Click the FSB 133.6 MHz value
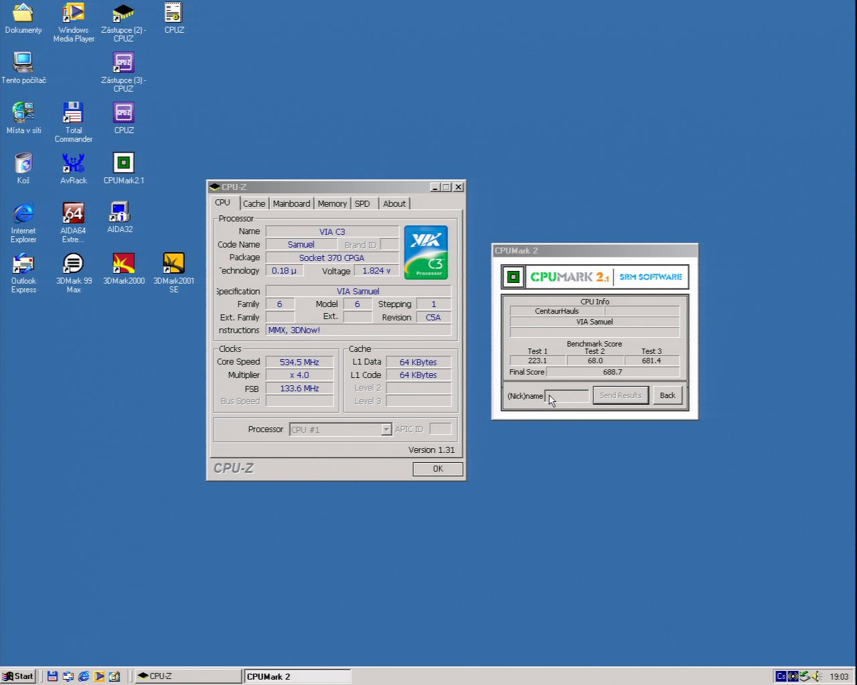This screenshot has width=857, height=685. (x=299, y=389)
